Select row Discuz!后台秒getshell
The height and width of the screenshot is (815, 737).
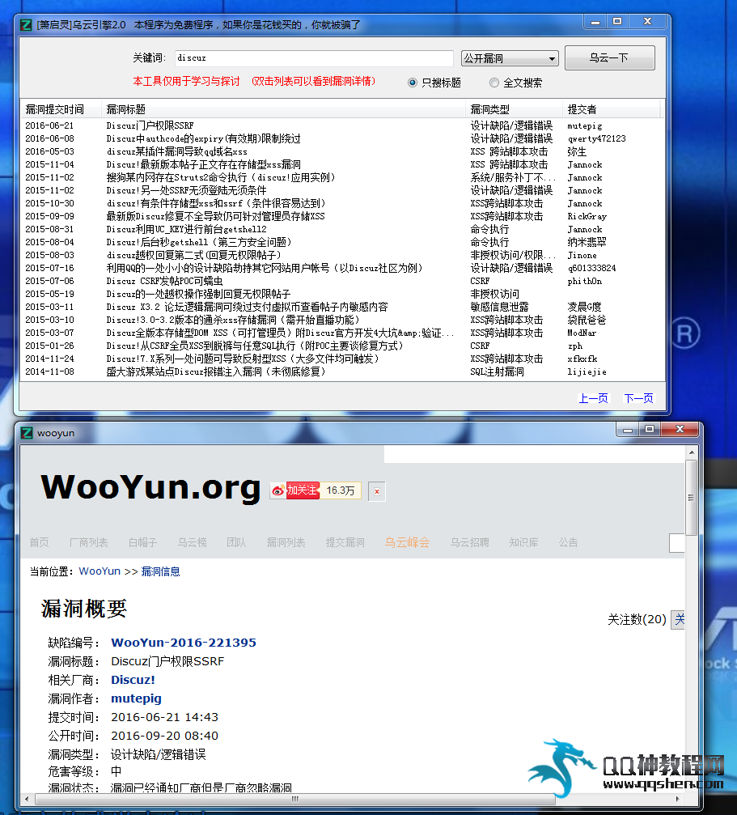(x=342, y=242)
